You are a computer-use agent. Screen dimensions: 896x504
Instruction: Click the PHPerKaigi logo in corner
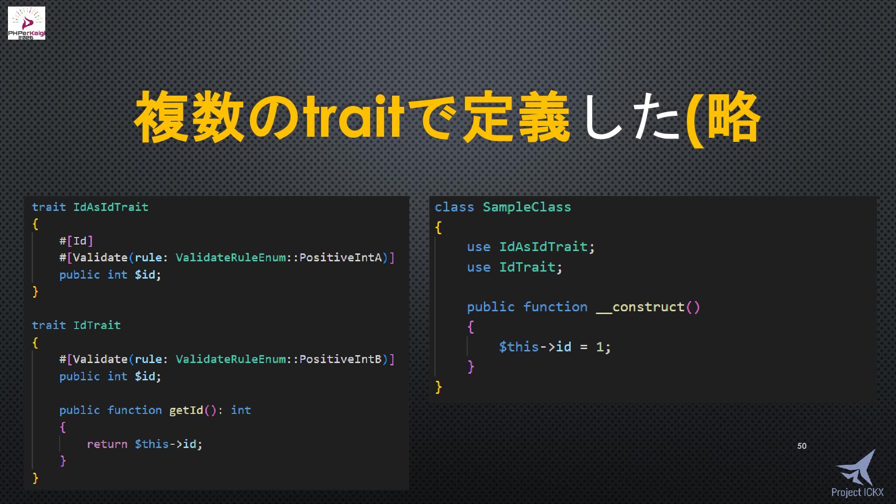[27, 23]
